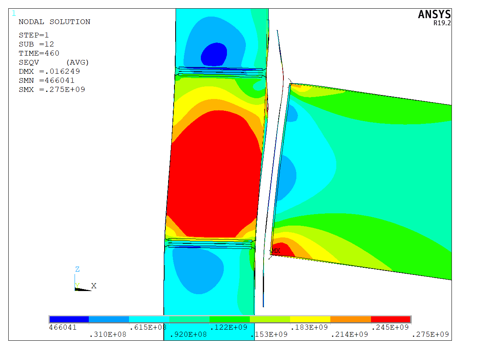Click the yellow legend color band
The width and height of the screenshot is (487, 349).
coord(310,319)
